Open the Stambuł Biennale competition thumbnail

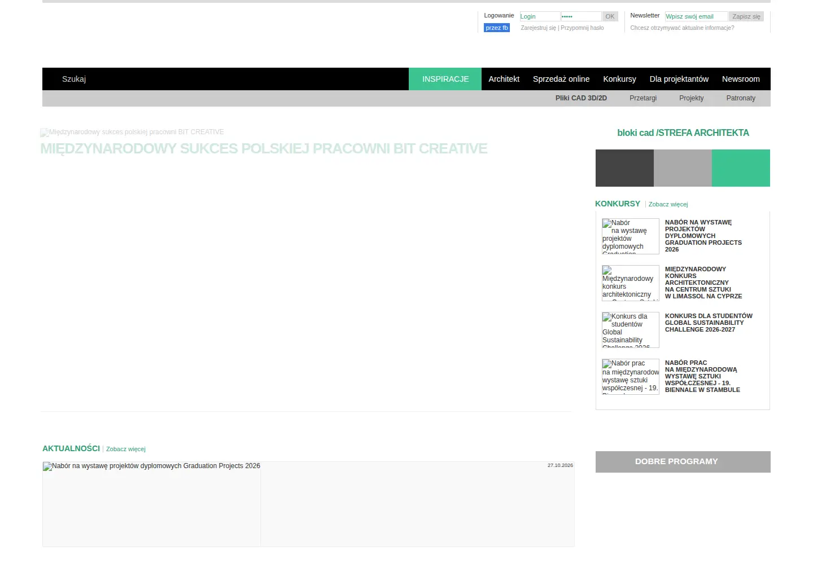pyautogui.click(x=631, y=377)
